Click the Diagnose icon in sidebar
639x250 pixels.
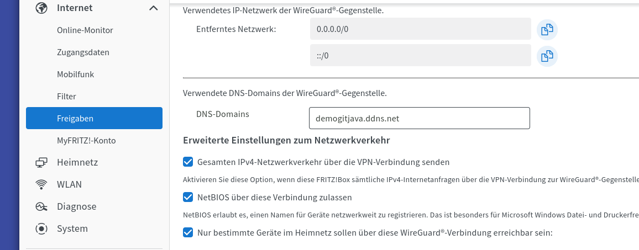tap(41, 206)
